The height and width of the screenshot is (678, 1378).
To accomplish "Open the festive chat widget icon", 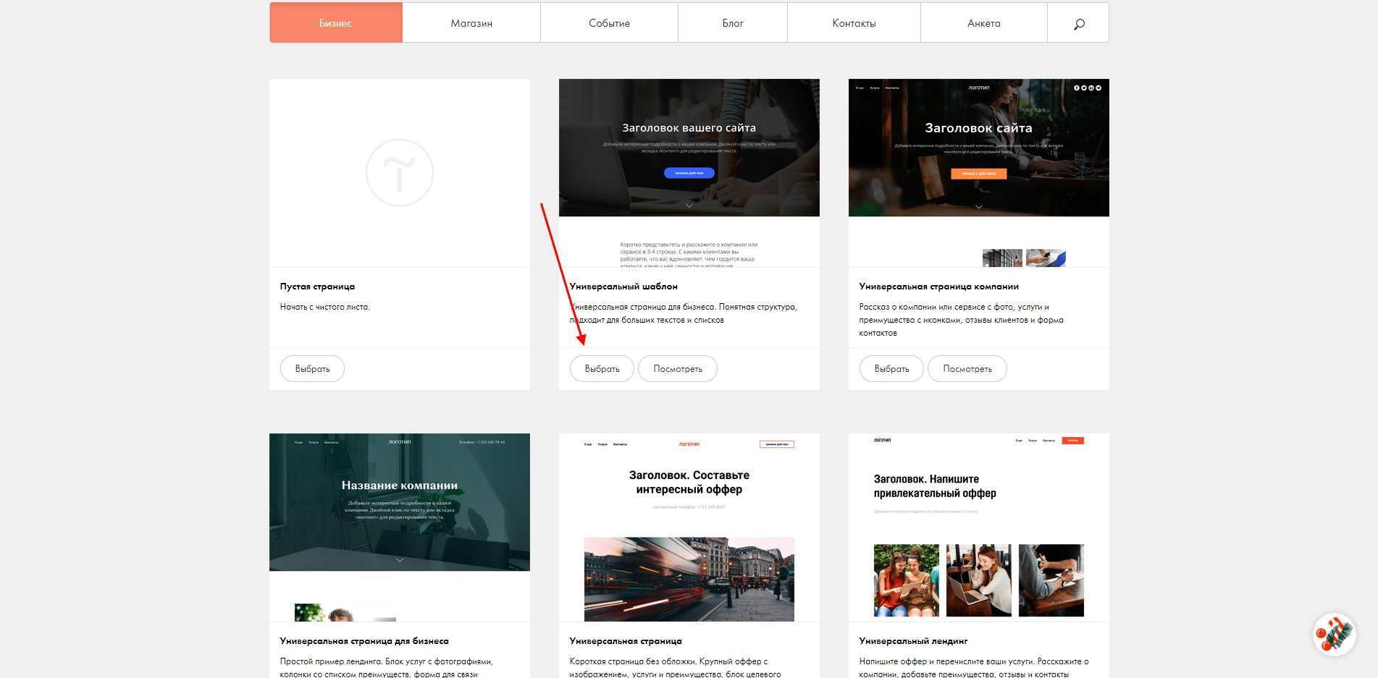I will coord(1334,635).
